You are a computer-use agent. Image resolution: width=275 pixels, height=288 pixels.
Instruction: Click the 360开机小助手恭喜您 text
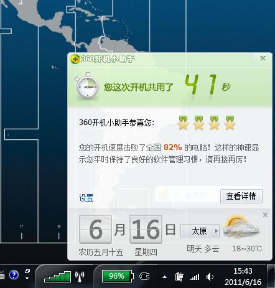(116, 123)
